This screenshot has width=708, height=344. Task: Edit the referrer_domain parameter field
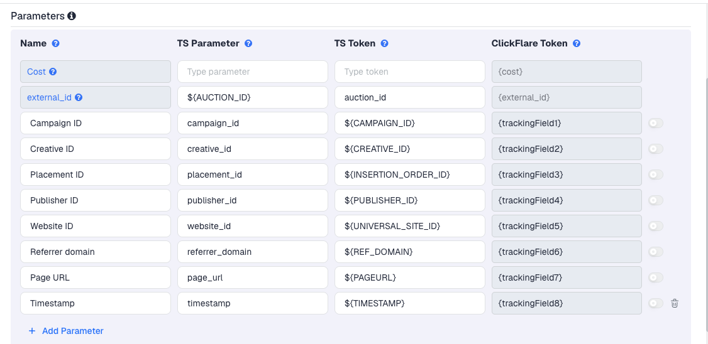coord(252,252)
